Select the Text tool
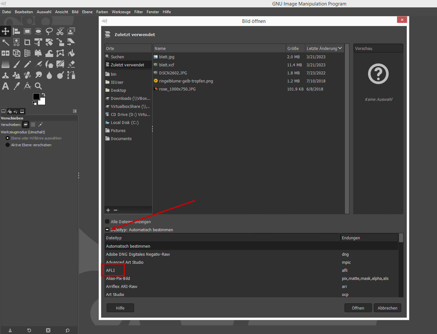Screen dimensions: 437x334 click(x=5, y=86)
